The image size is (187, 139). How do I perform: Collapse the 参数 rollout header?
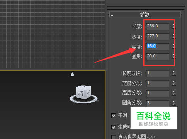tap(145, 14)
